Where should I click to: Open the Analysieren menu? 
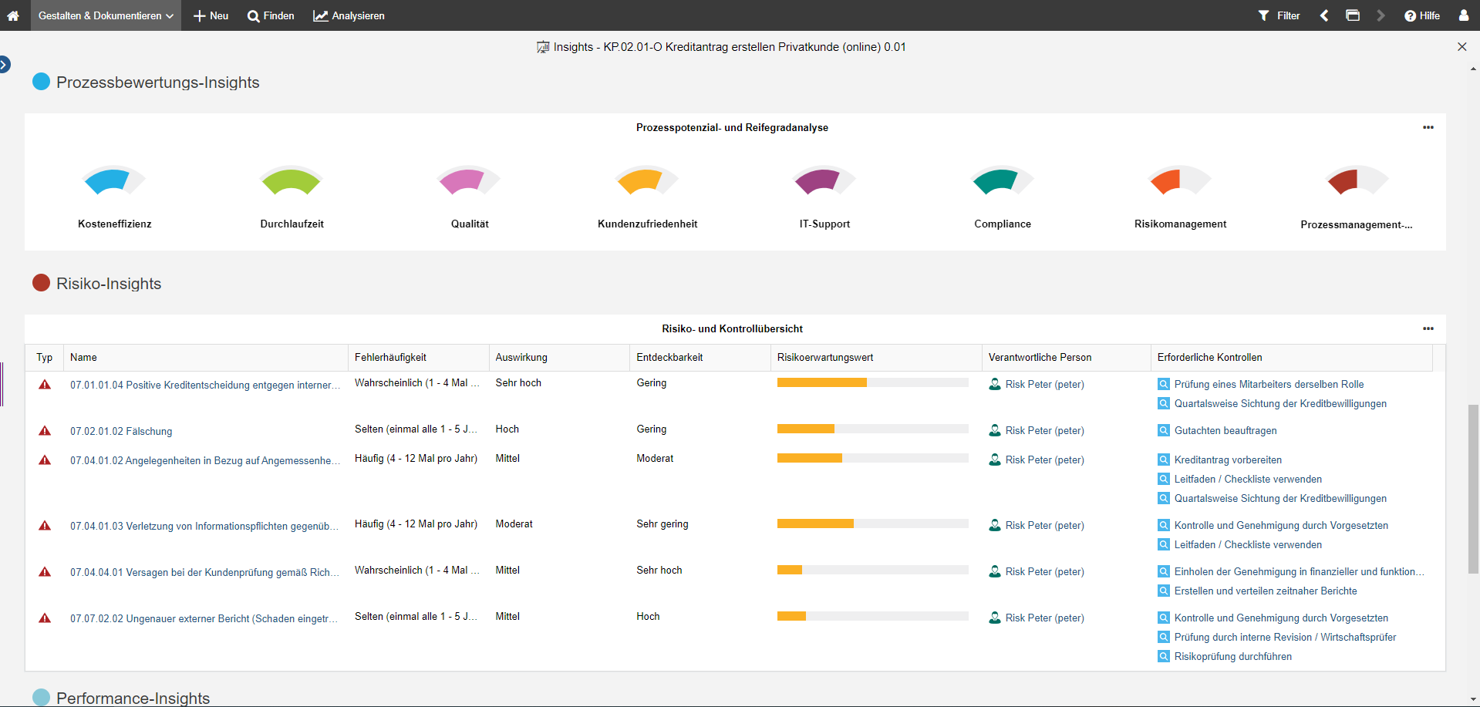[x=349, y=15]
